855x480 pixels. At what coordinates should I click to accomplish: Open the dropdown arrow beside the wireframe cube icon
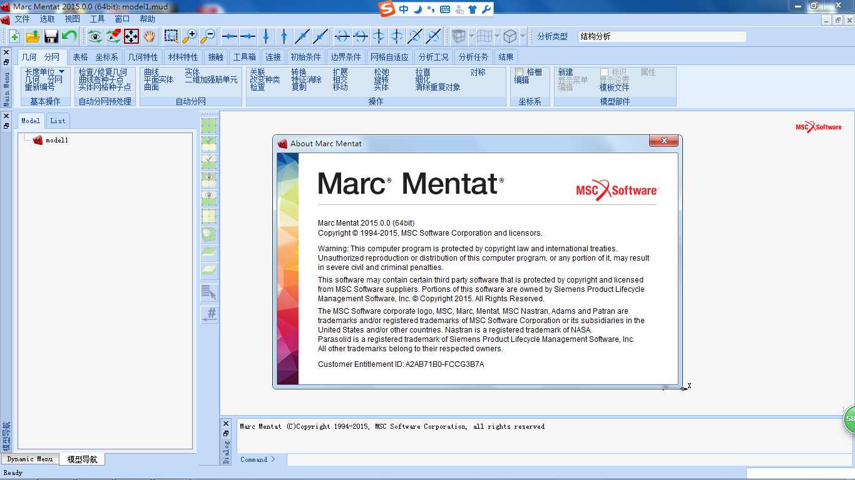click(x=523, y=36)
